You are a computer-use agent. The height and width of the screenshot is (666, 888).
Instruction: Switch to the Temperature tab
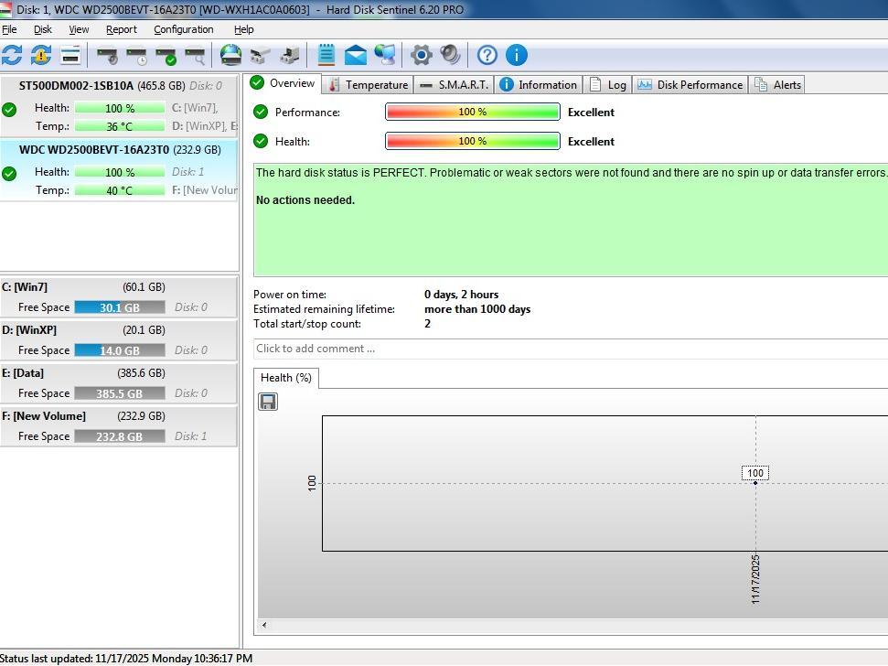tap(368, 85)
